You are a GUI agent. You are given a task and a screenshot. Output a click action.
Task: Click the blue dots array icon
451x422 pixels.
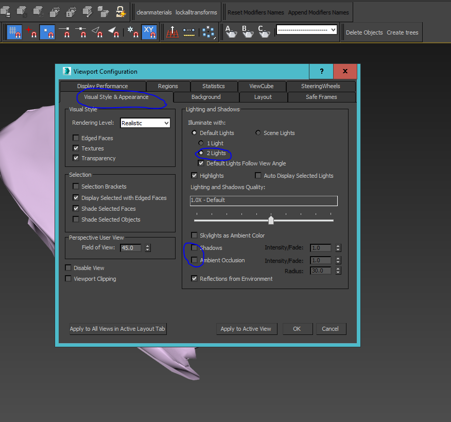point(208,32)
